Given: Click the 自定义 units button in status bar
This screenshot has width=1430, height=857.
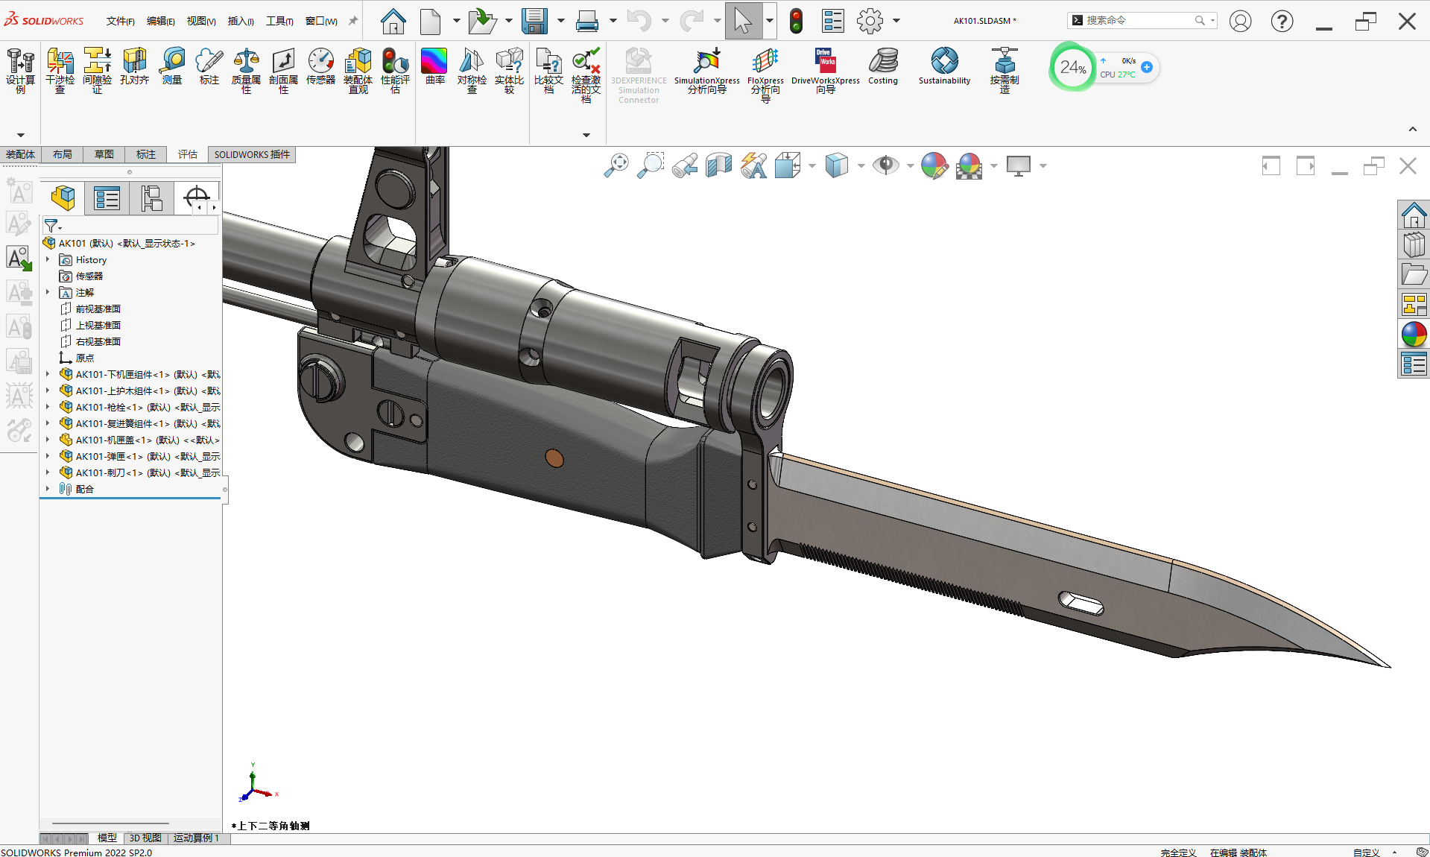Looking at the screenshot, I should tap(1366, 853).
